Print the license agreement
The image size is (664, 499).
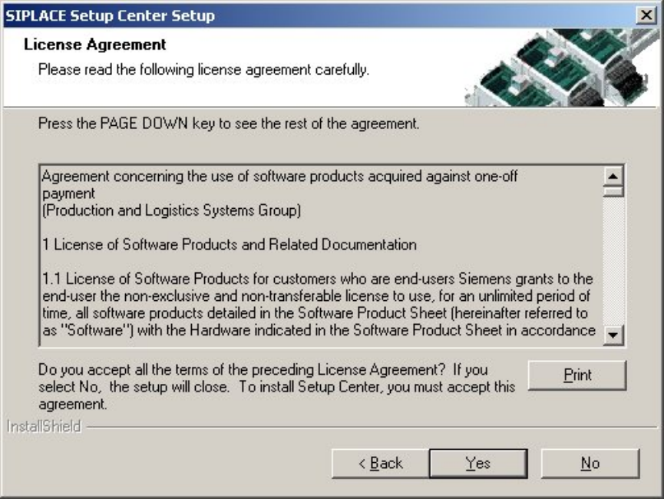point(577,375)
